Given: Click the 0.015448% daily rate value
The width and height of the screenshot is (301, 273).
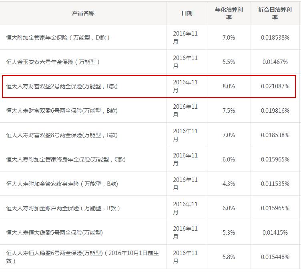Looking at the screenshot, I should pos(275,257).
